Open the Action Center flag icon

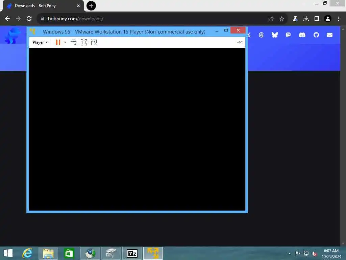click(298, 253)
